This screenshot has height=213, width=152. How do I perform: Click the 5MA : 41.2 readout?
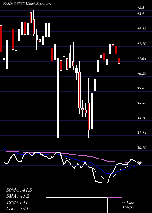point(18,196)
